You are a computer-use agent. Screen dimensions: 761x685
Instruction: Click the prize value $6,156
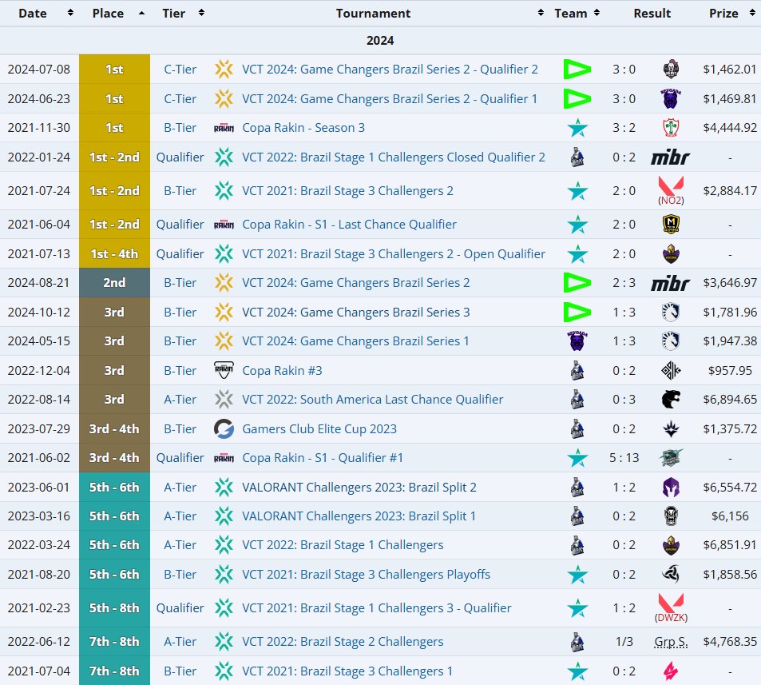pyautogui.click(x=730, y=516)
